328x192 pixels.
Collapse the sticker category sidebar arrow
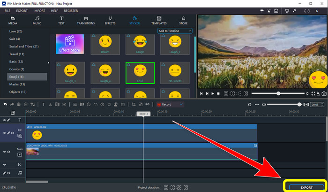point(49,63)
